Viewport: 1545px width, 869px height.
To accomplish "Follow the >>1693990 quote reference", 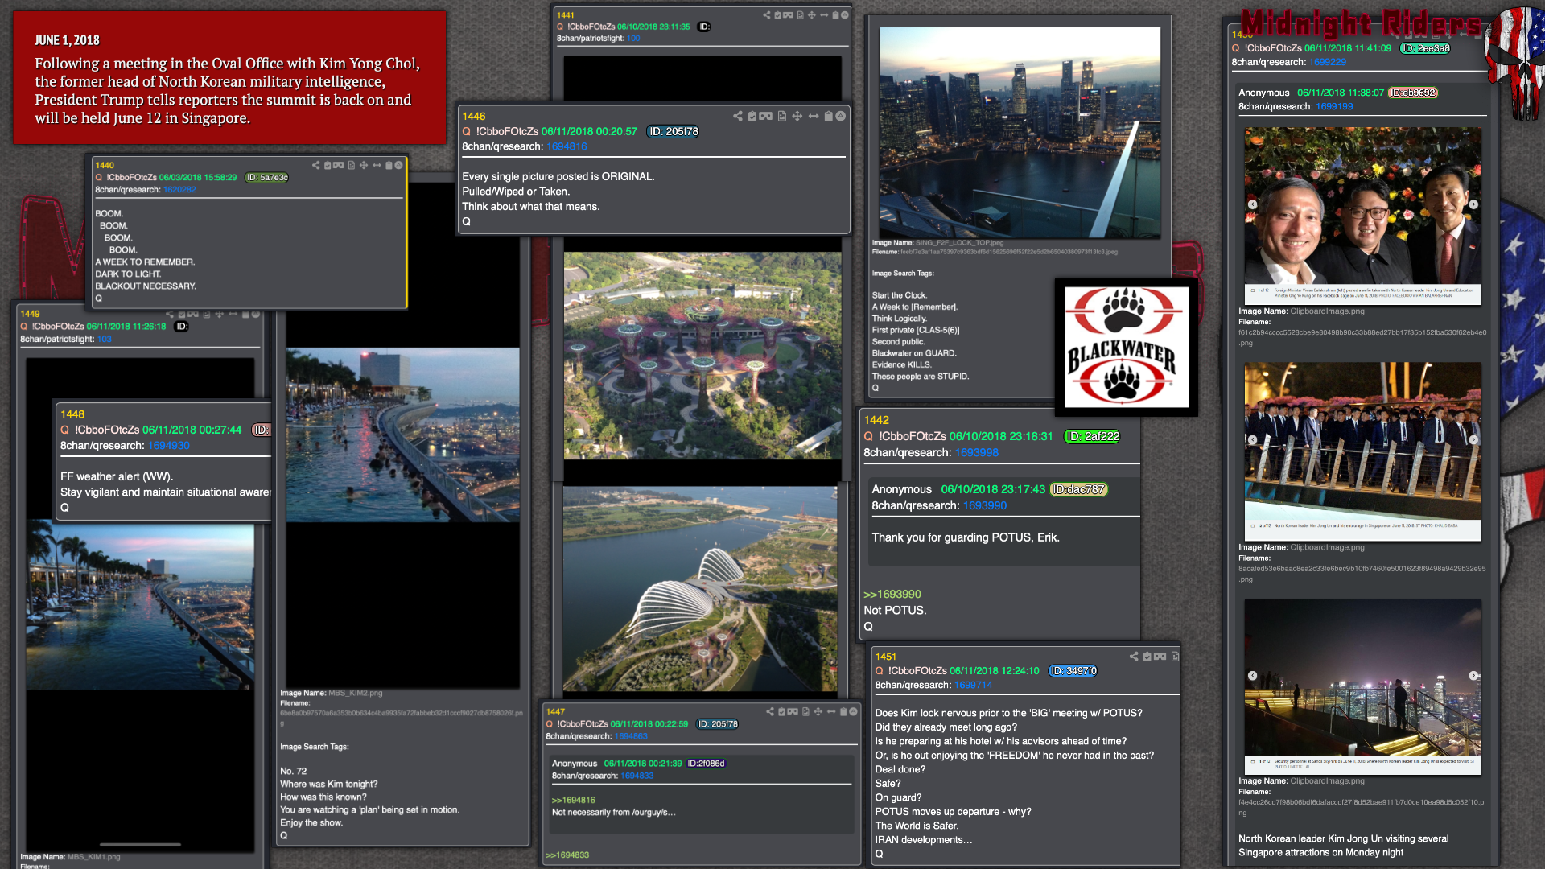I will 892,594.
